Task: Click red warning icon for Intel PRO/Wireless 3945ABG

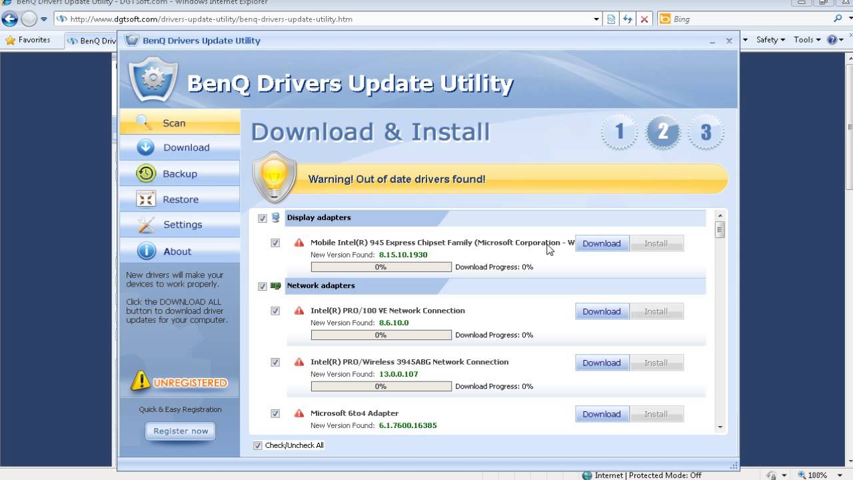Action: pos(299,362)
